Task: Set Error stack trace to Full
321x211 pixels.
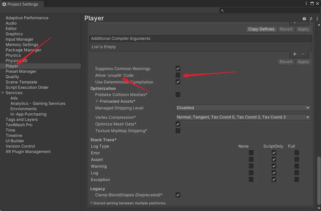Action: point(297,153)
